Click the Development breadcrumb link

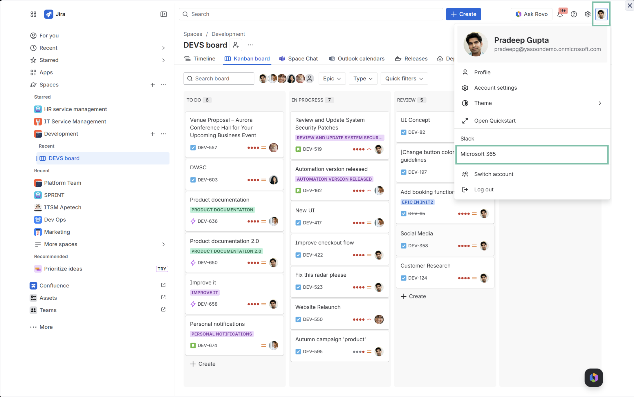point(228,34)
